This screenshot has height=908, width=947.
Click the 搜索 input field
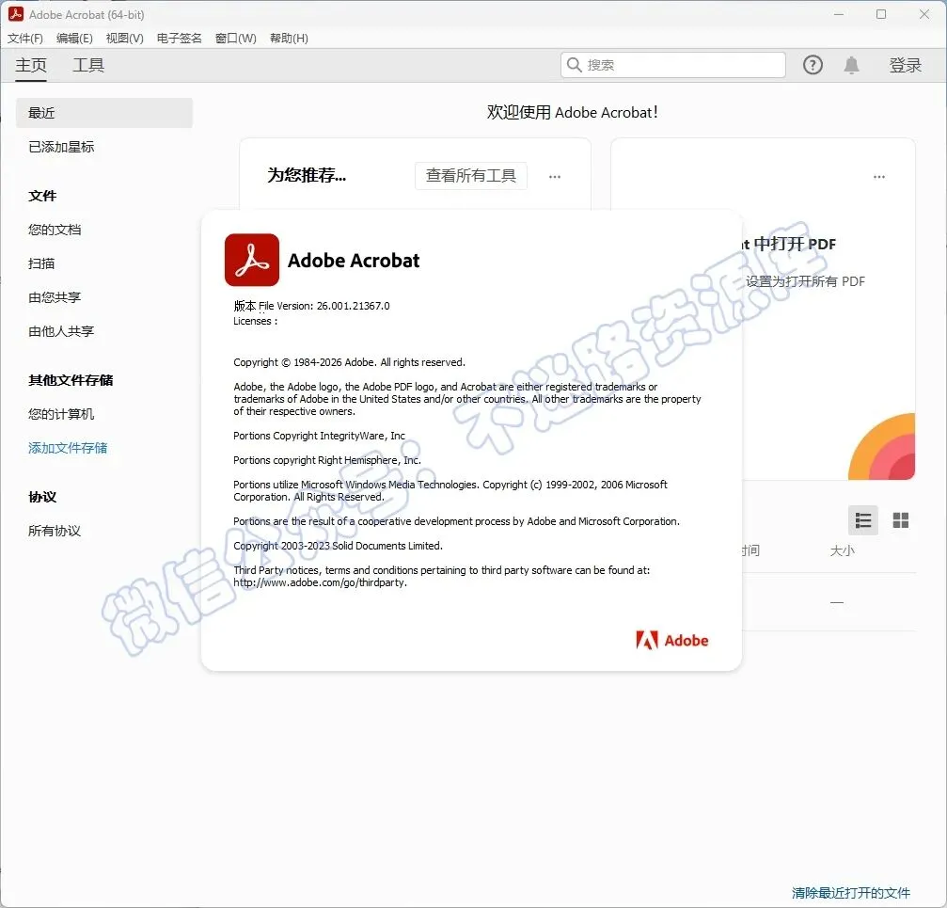[x=672, y=65]
